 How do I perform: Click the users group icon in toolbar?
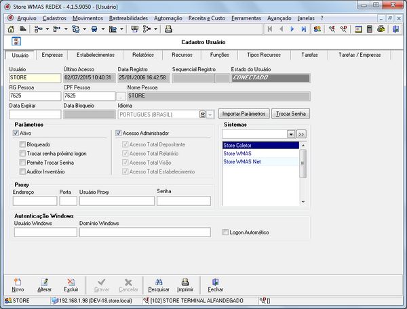pyautogui.click(x=317, y=29)
